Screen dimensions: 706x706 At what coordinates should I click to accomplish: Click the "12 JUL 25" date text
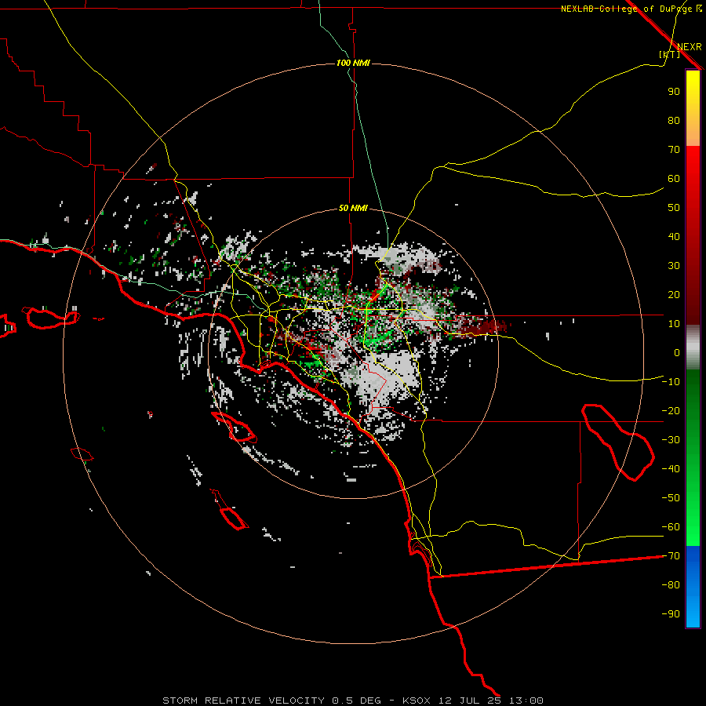(x=470, y=701)
